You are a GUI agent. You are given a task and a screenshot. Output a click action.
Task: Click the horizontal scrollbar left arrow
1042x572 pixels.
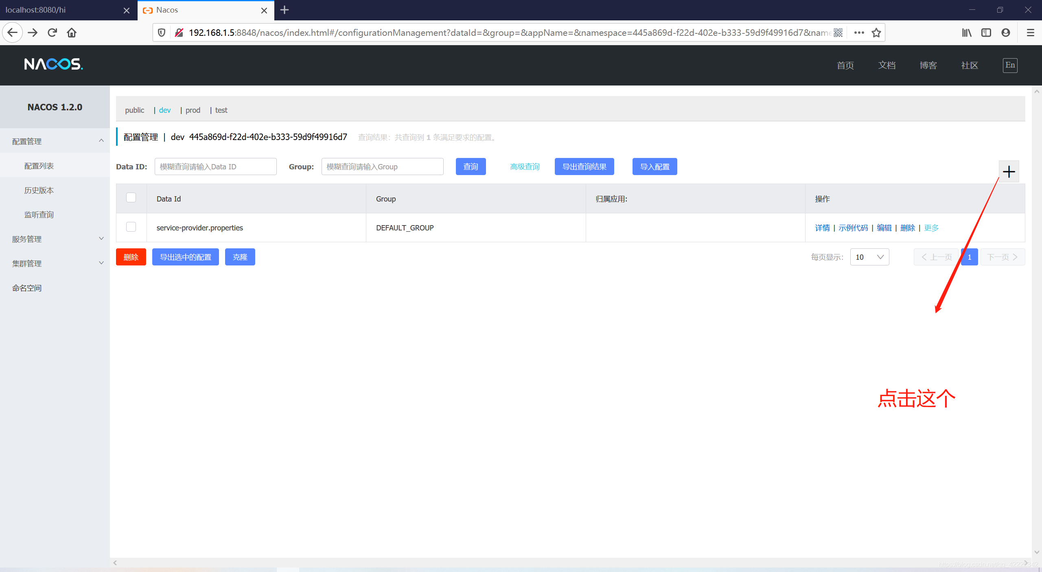click(115, 563)
